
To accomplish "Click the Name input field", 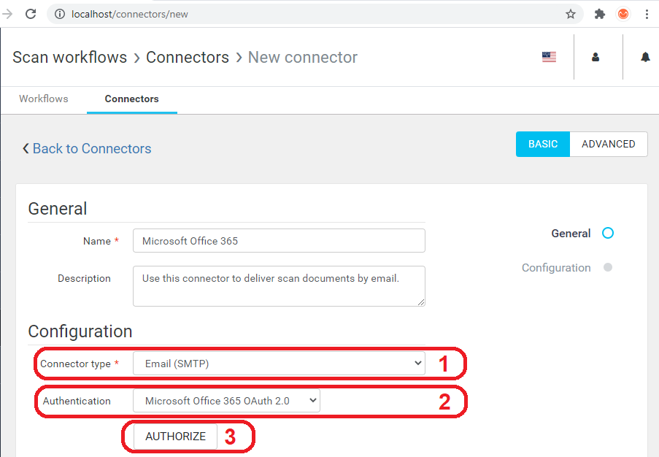I will point(279,241).
